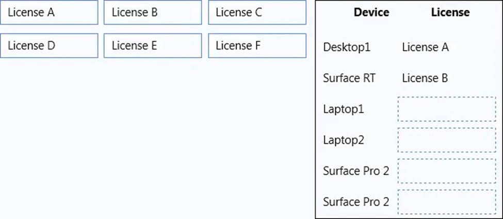The height and width of the screenshot is (219, 503).
Task: Click License B assigned to Surface RT
Action: coord(425,78)
